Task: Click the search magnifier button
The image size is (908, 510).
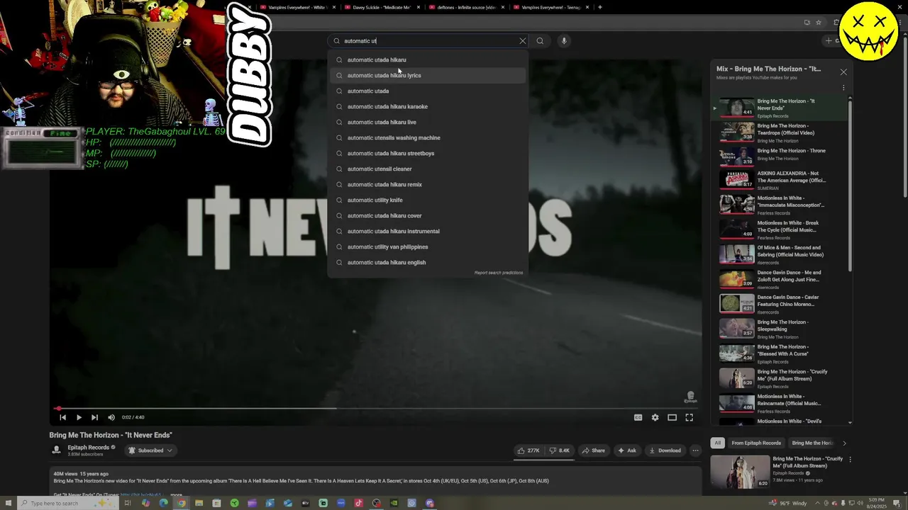Action: tap(540, 41)
